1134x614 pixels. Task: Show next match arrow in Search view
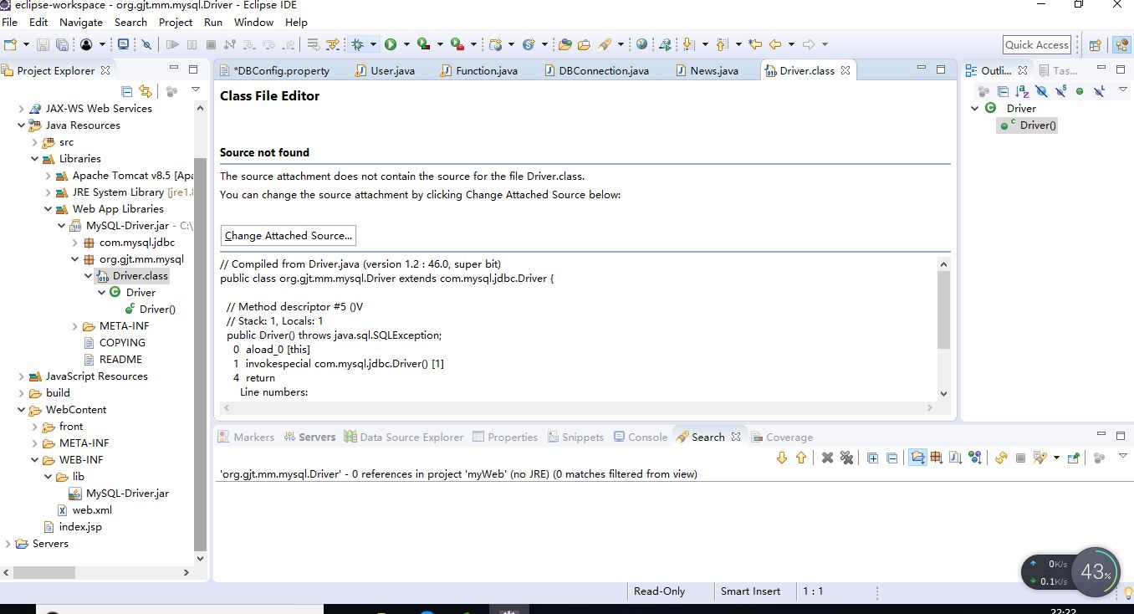click(782, 458)
